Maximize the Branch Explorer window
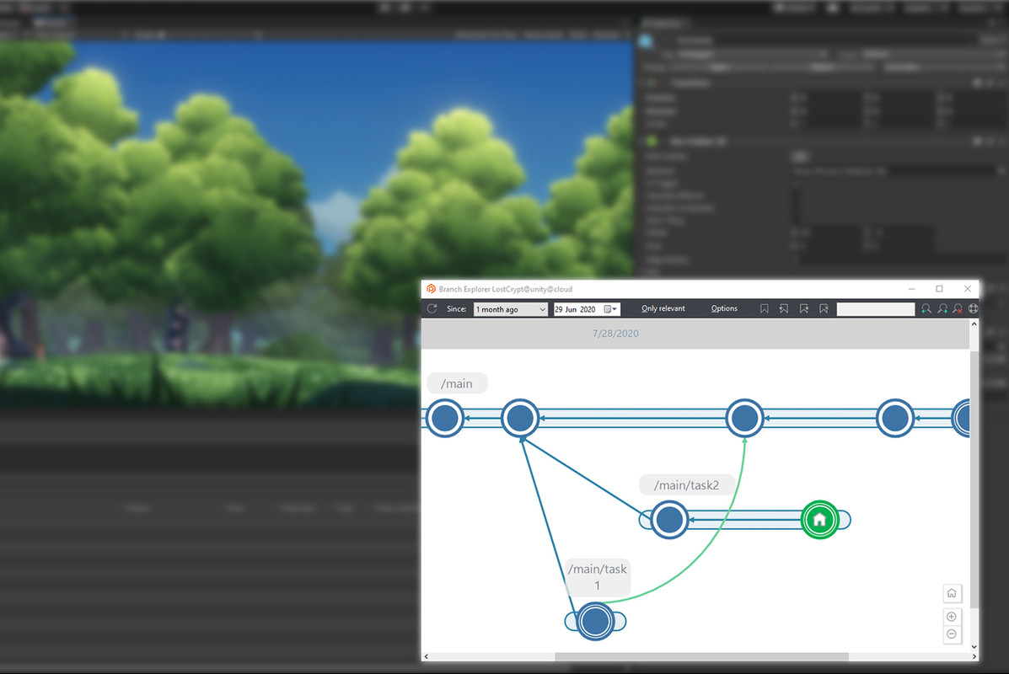This screenshot has width=1009, height=674. 940,289
